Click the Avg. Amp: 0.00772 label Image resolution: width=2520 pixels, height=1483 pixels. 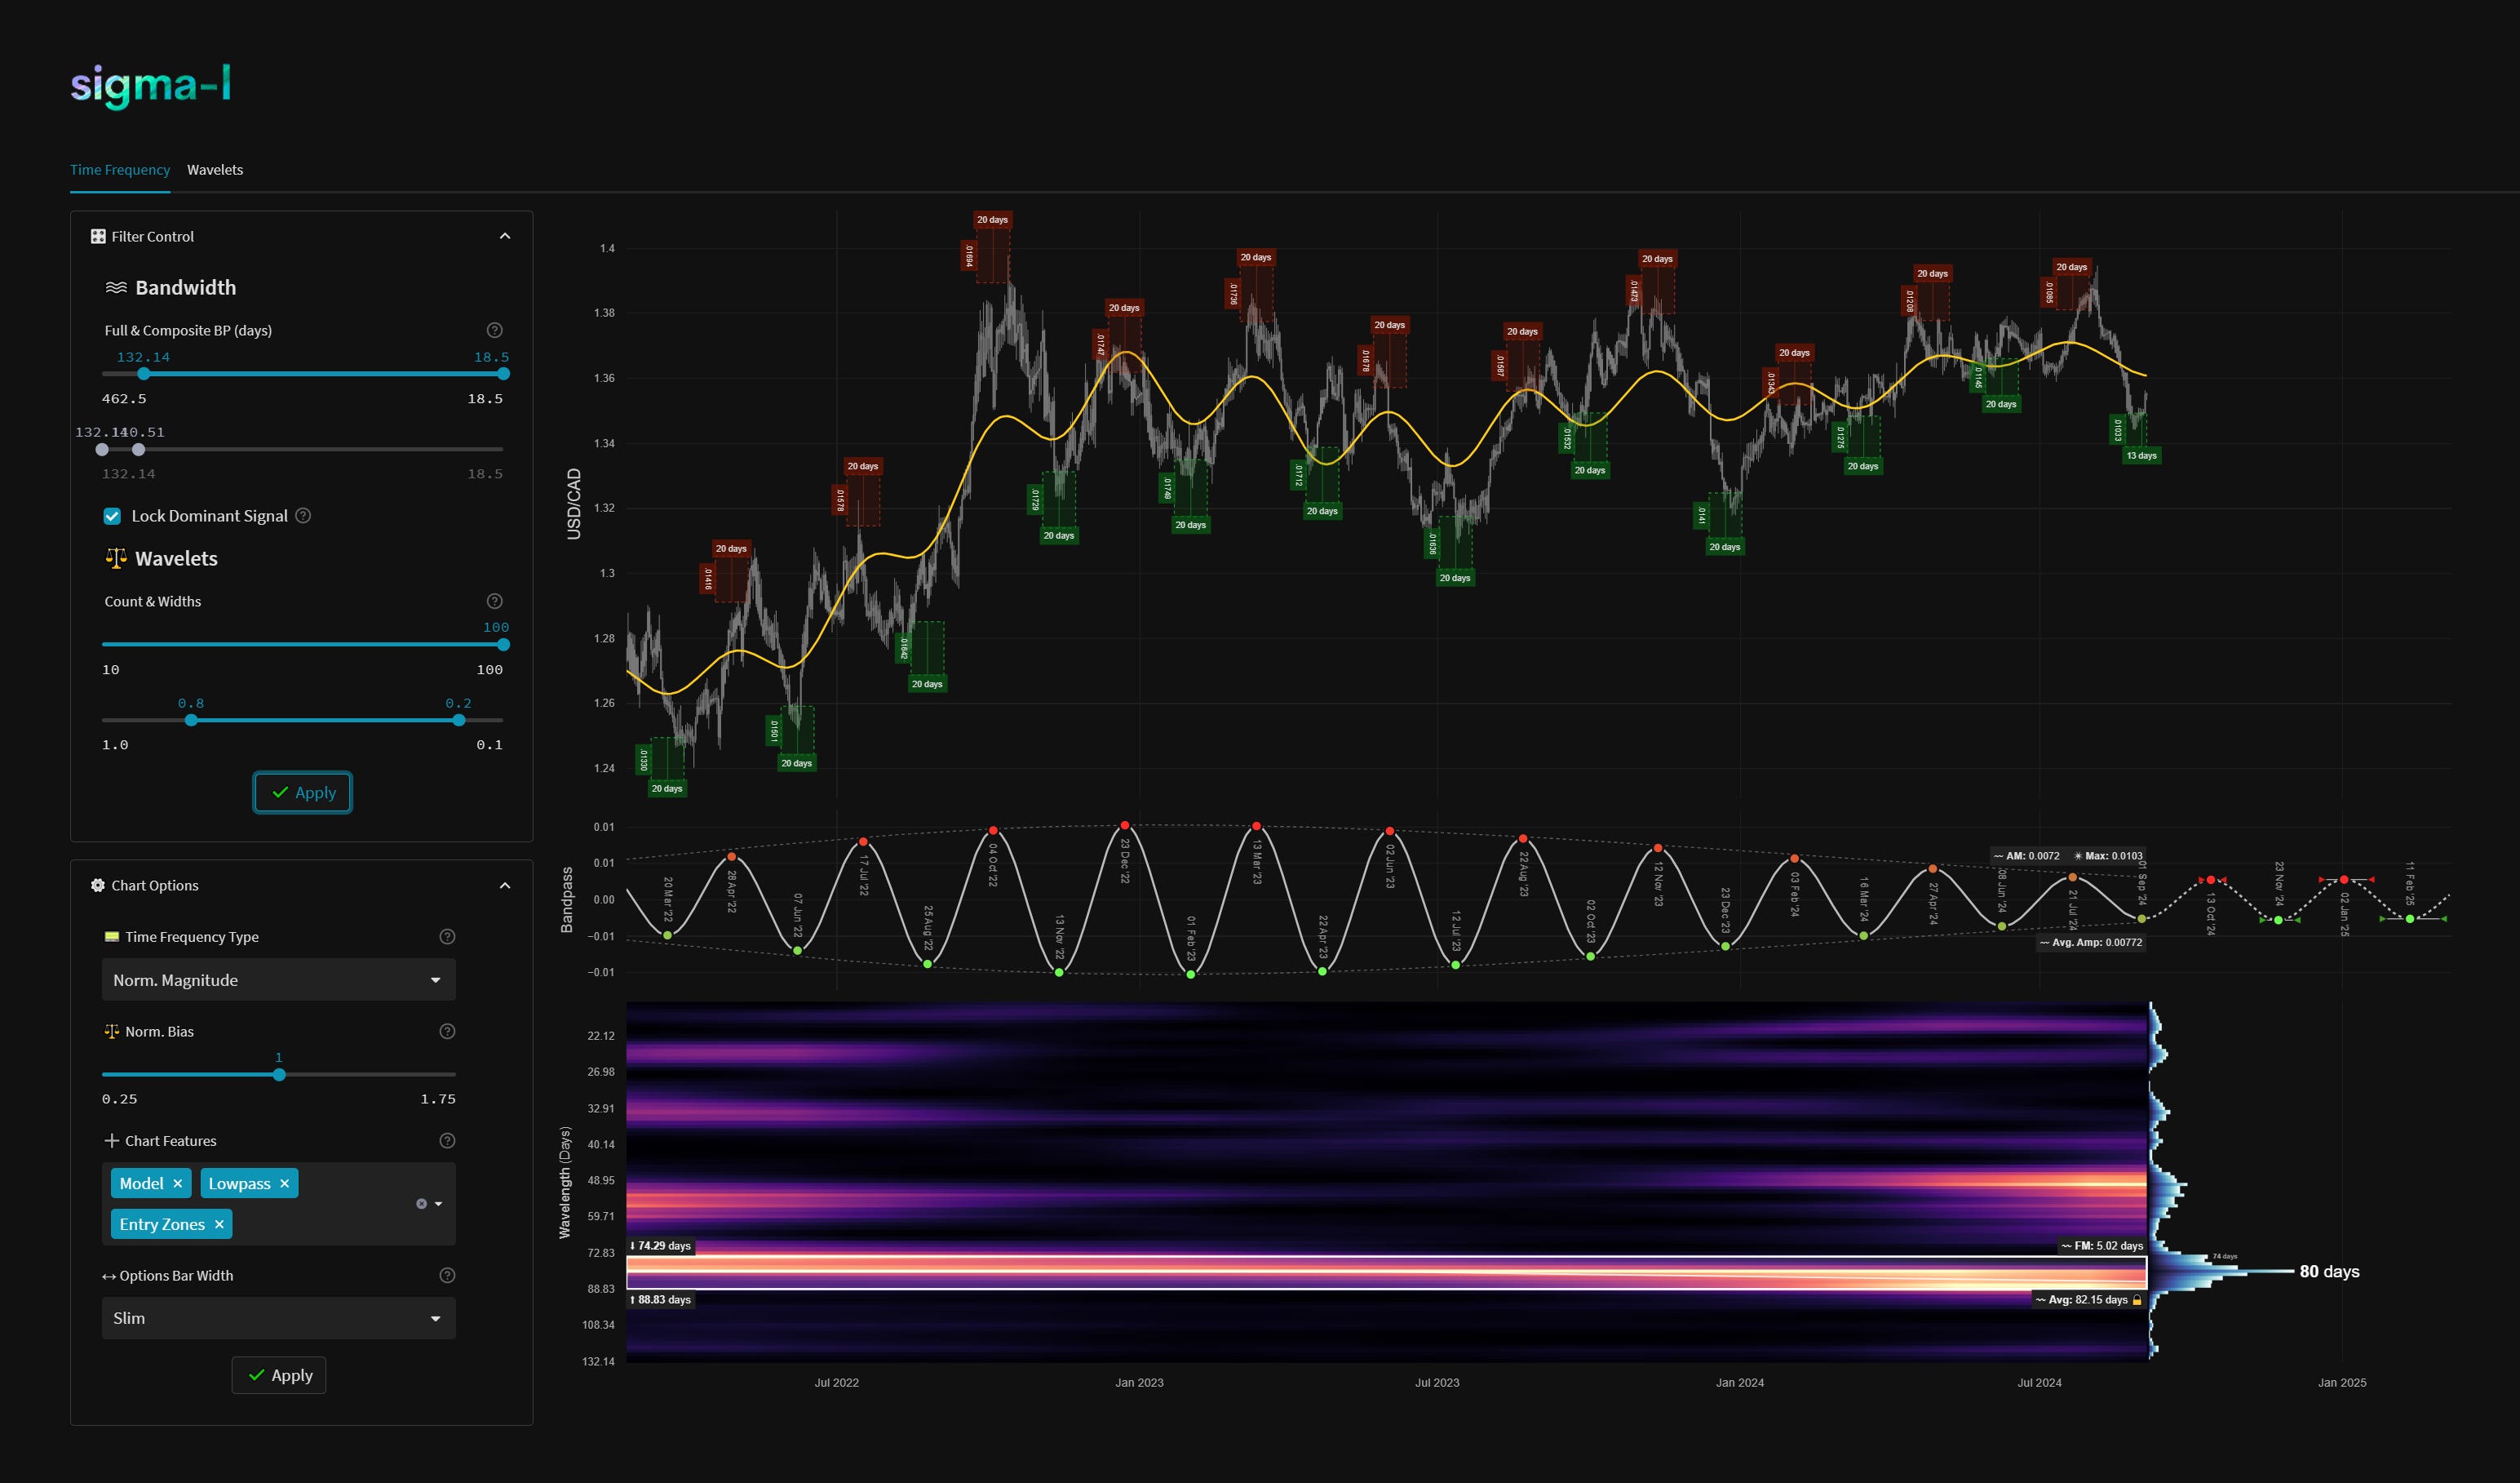pos(2091,943)
